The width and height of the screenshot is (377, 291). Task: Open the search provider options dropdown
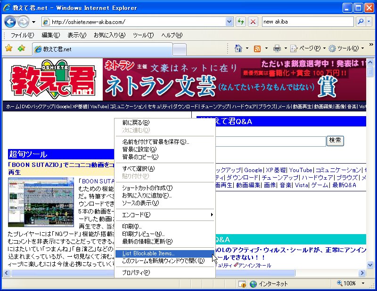369,22
